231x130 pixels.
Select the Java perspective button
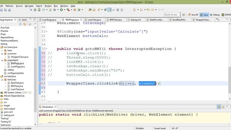204,15
